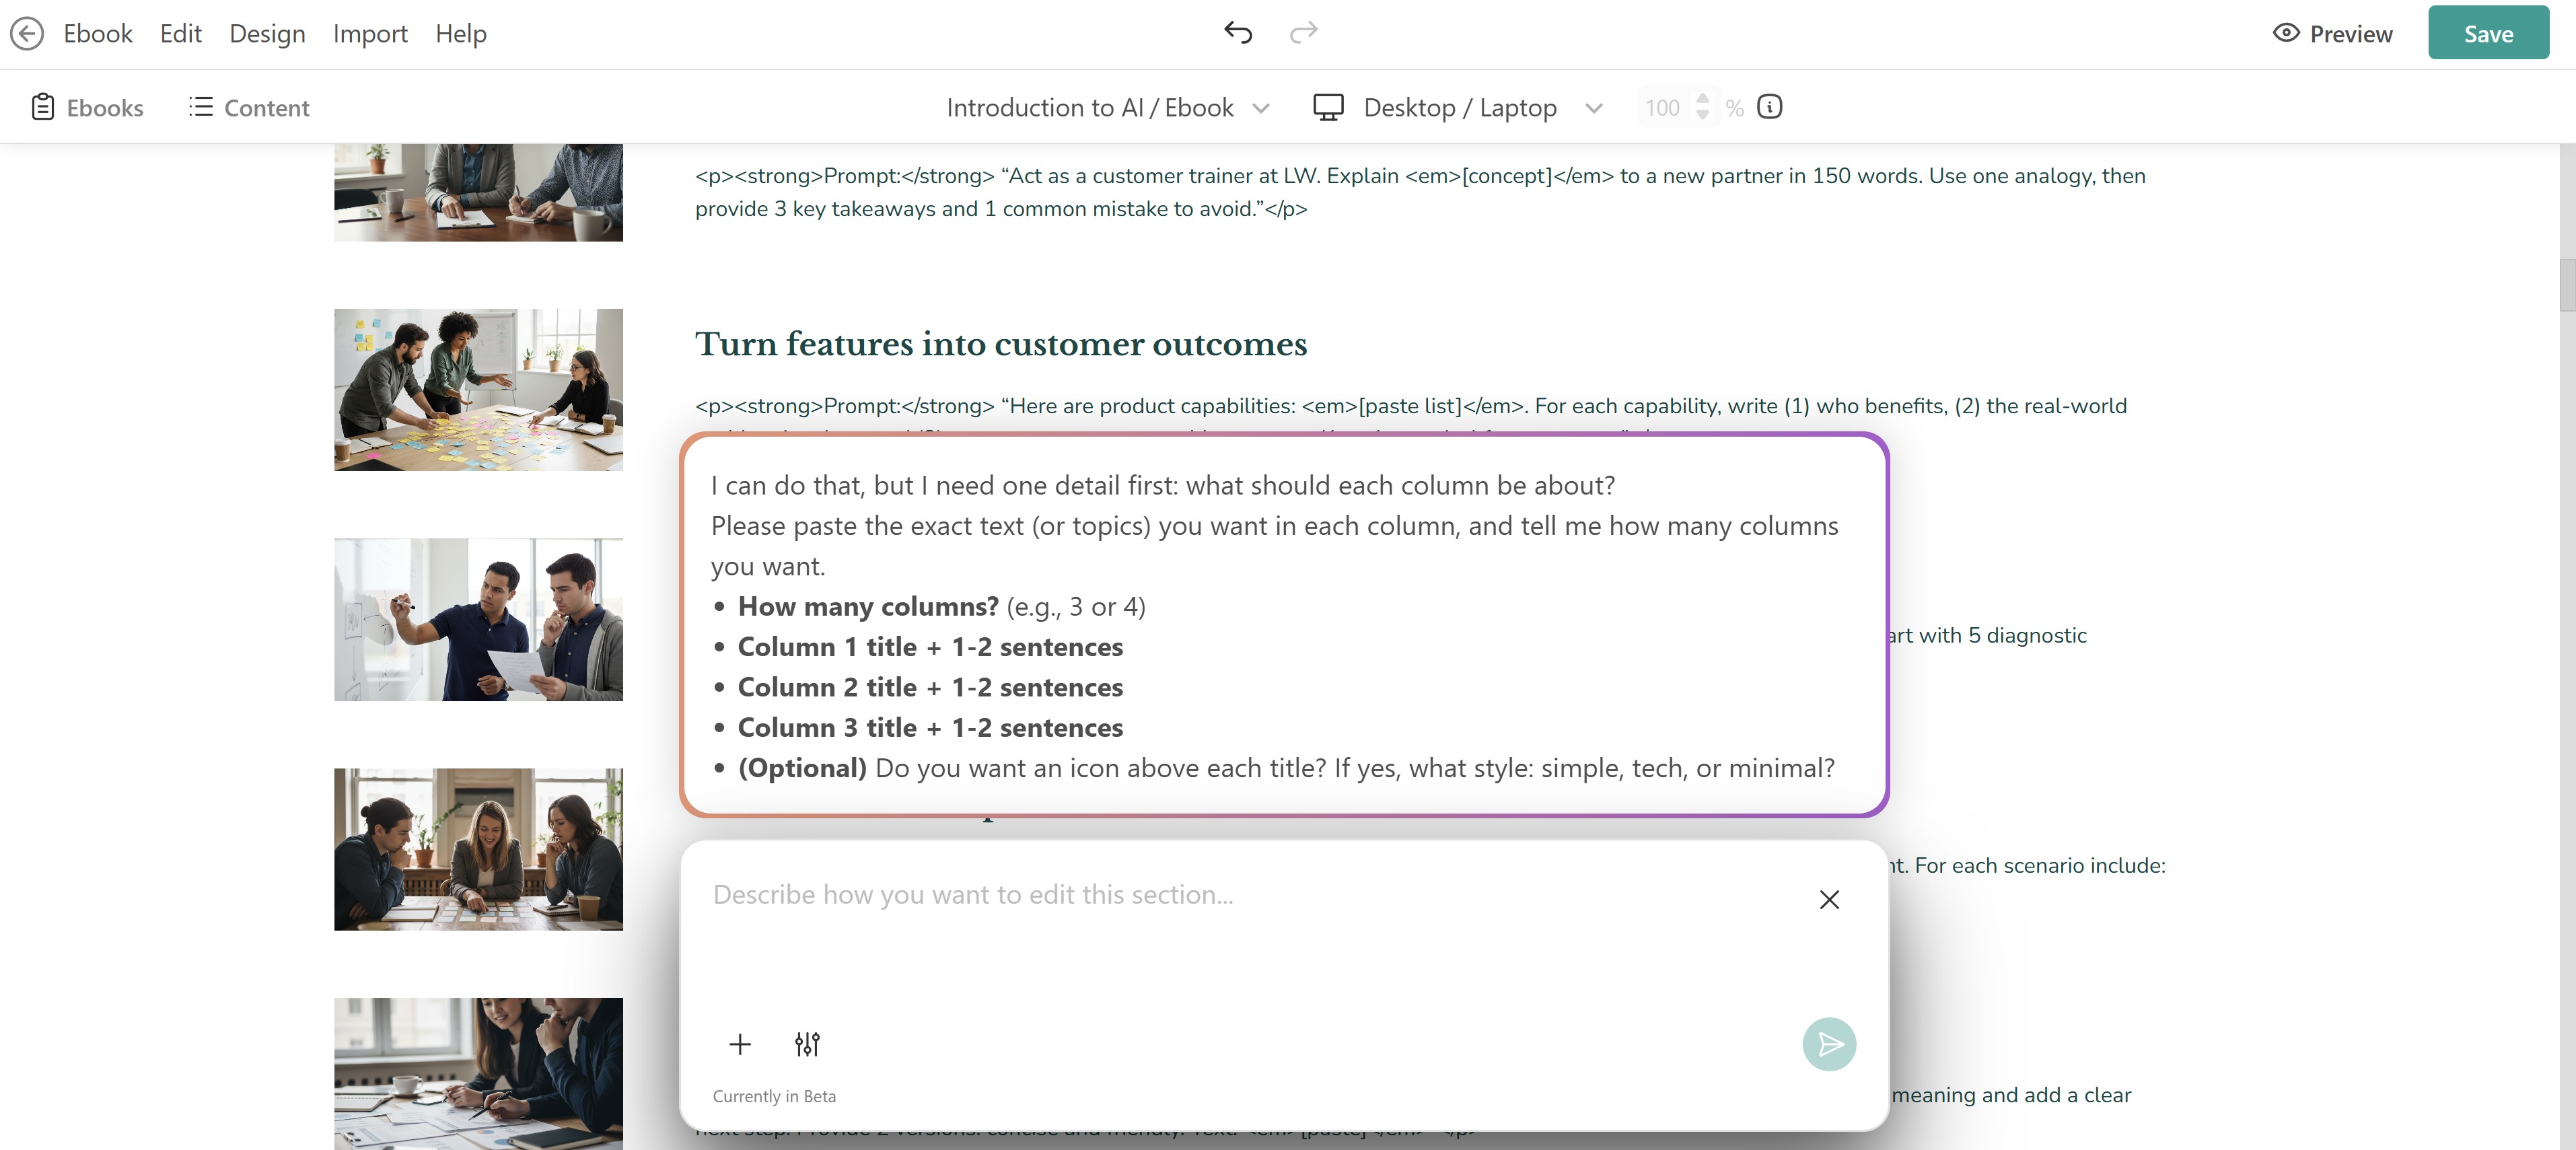Image resolution: width=2576 pixels, height=1150 pixels.
Task: Click the undo arrow icon
Action: coord(1238,33)
